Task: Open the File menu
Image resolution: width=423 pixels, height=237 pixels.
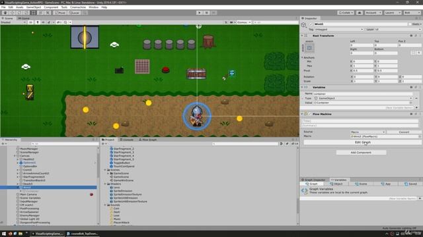Action: pos(3,7)
